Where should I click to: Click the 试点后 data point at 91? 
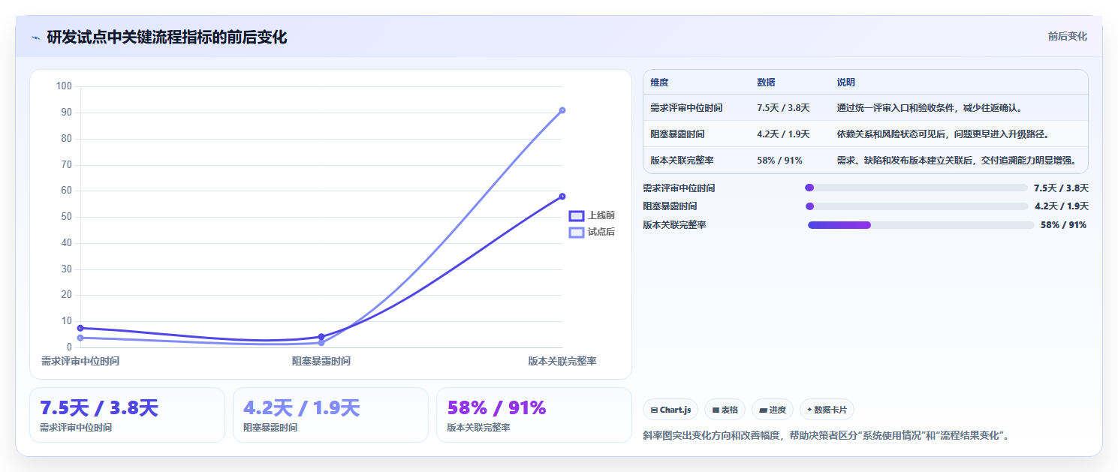pyautogui.click(x=562, y=110)
